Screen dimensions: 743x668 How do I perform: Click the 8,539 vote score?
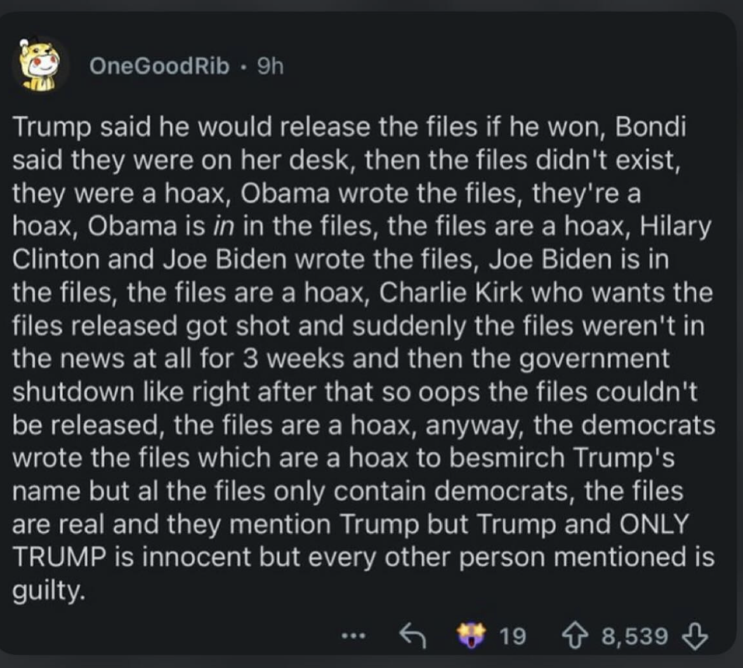pyautogui.click(x=635, y=636)
